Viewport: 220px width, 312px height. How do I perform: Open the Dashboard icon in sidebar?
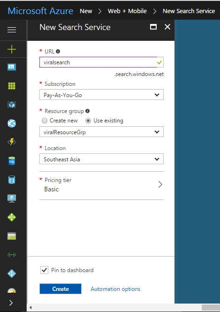point(12,67)
